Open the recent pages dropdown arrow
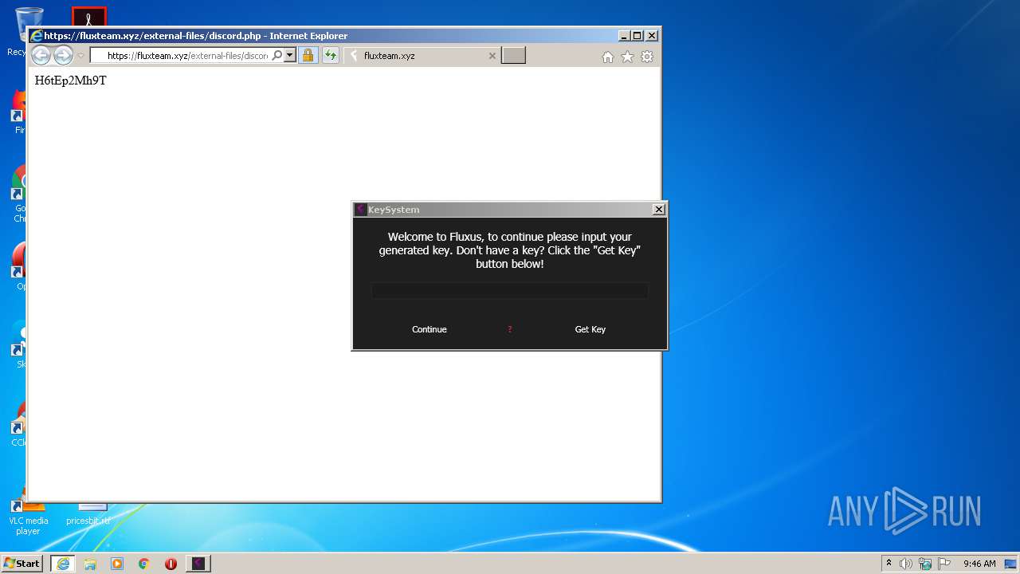 click(x=80, y=56)
